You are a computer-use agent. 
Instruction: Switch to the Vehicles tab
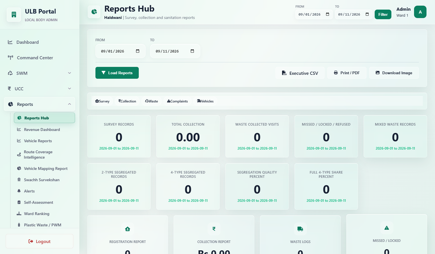(x=205, y=101)
